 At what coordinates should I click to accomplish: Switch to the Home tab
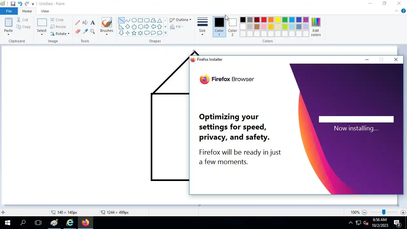27,11
